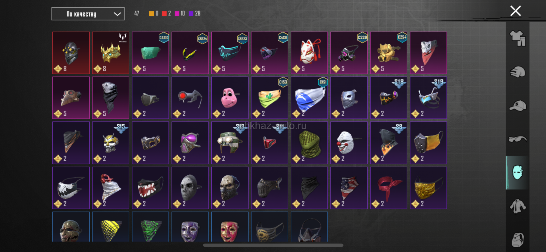Select the white kitsune fox mask
This screenshot has height=252, width=546.
(309, 53)
